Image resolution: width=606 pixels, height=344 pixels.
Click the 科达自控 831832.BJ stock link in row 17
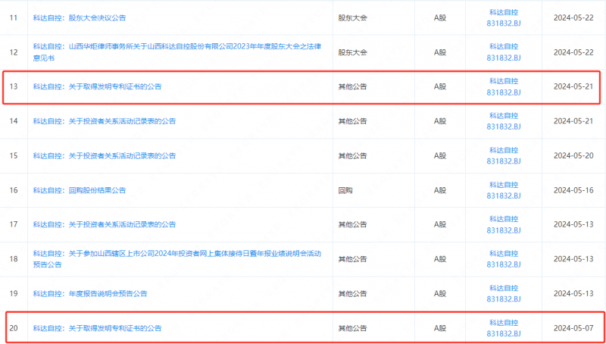pos(504,224)
